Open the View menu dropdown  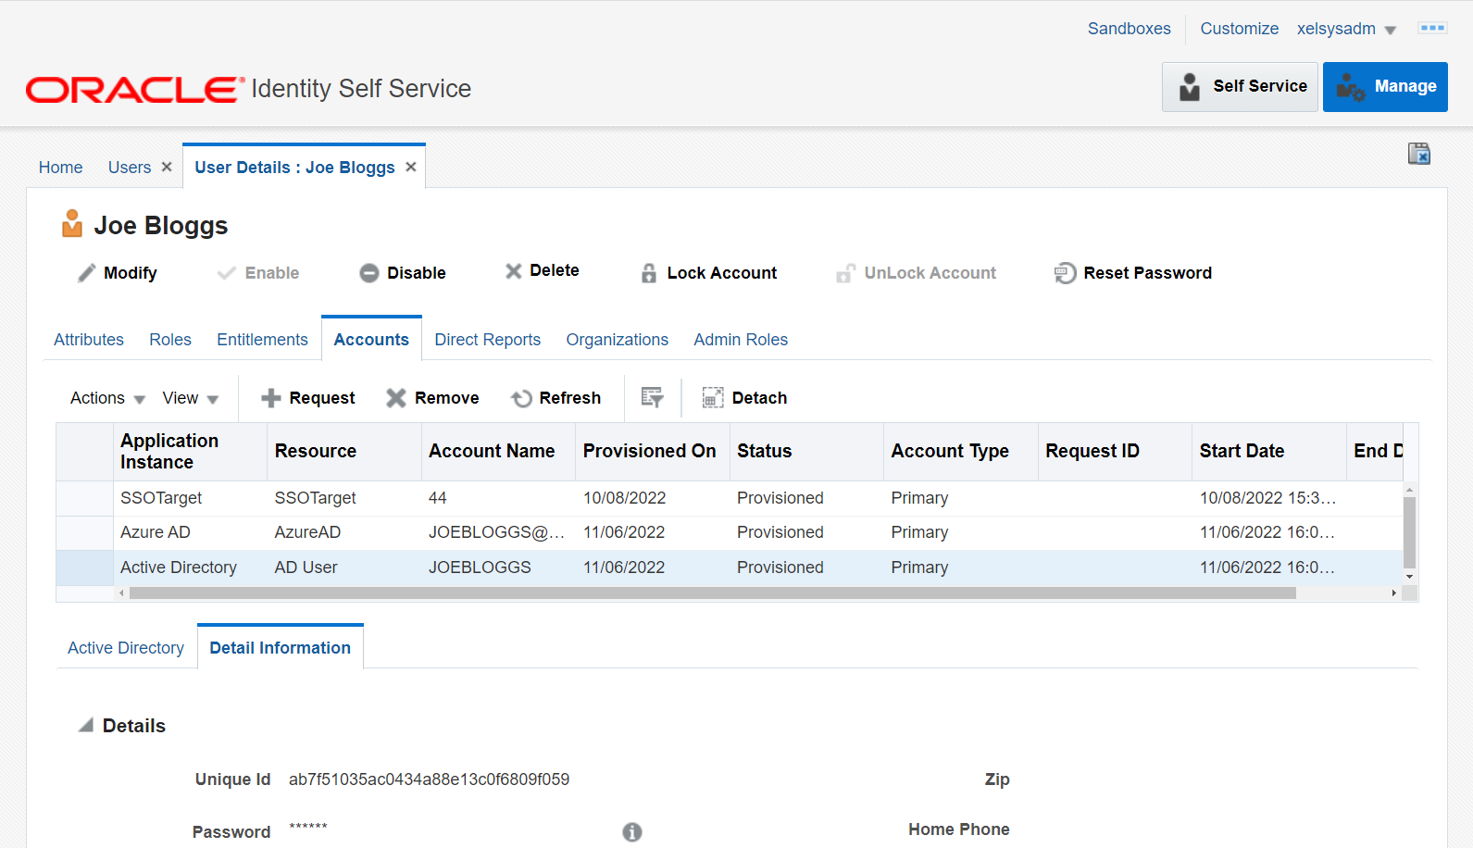click(190, 398)
